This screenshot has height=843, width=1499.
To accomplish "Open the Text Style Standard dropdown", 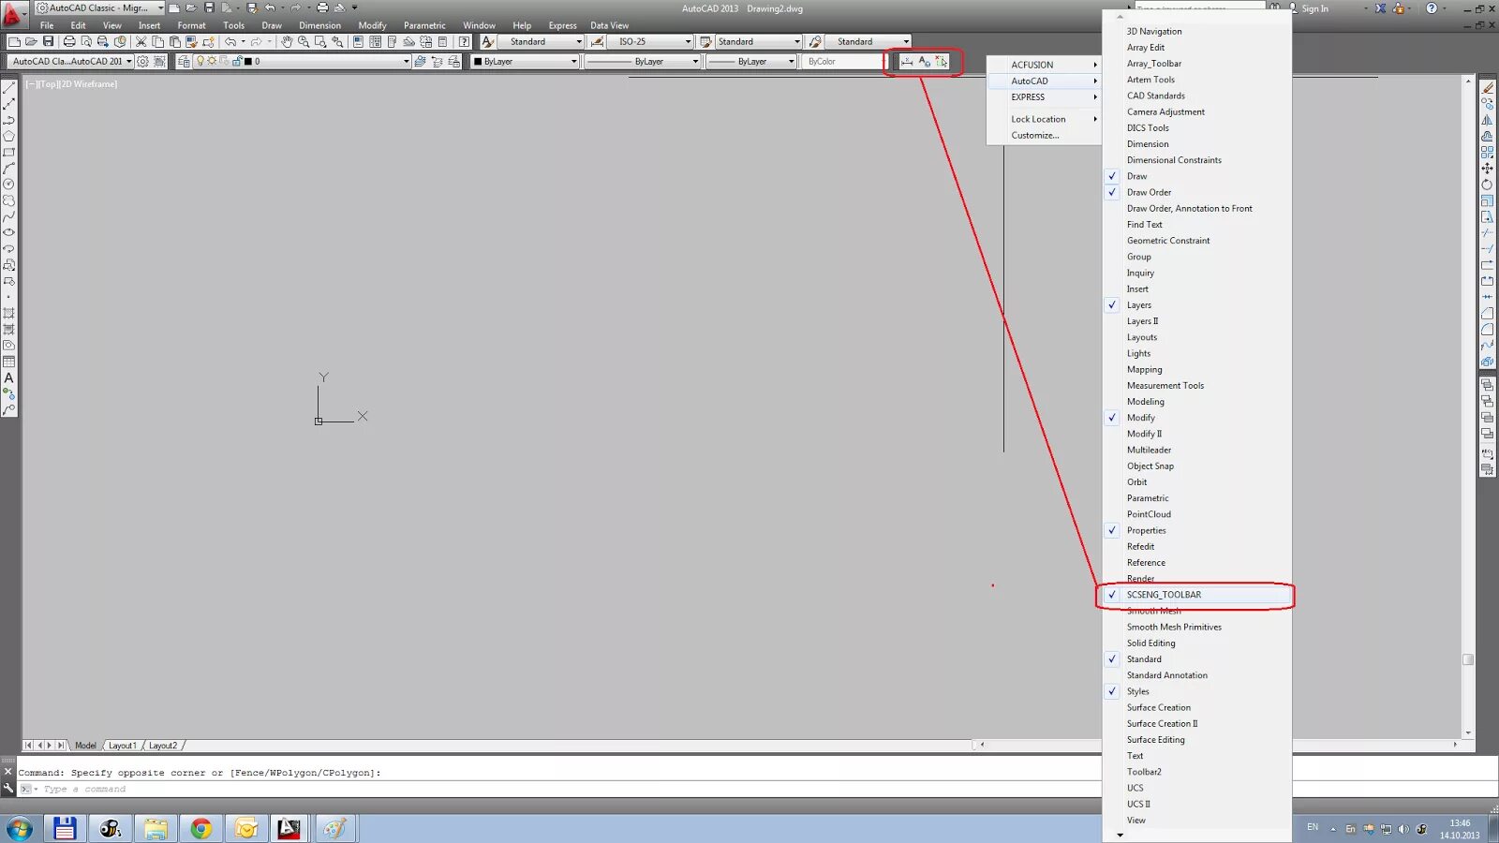I will coord(541,42).
